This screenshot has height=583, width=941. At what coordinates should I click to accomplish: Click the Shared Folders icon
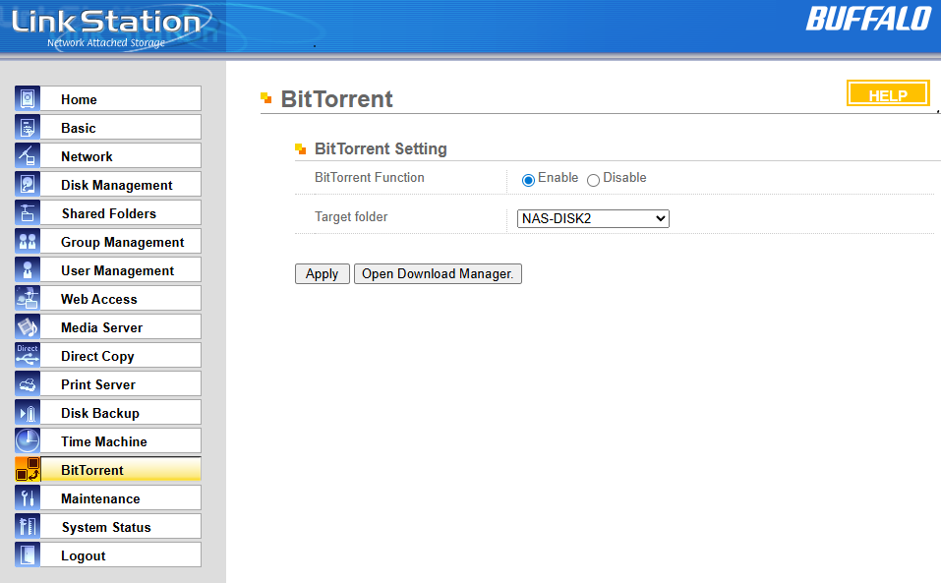pyautogui.click(x=28, y=213)
